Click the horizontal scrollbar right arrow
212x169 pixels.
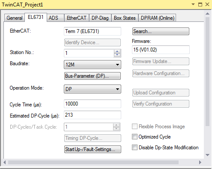(200, 162)
